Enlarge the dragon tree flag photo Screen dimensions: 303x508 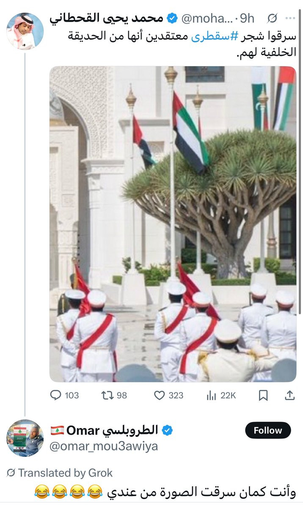pos(173,224)
